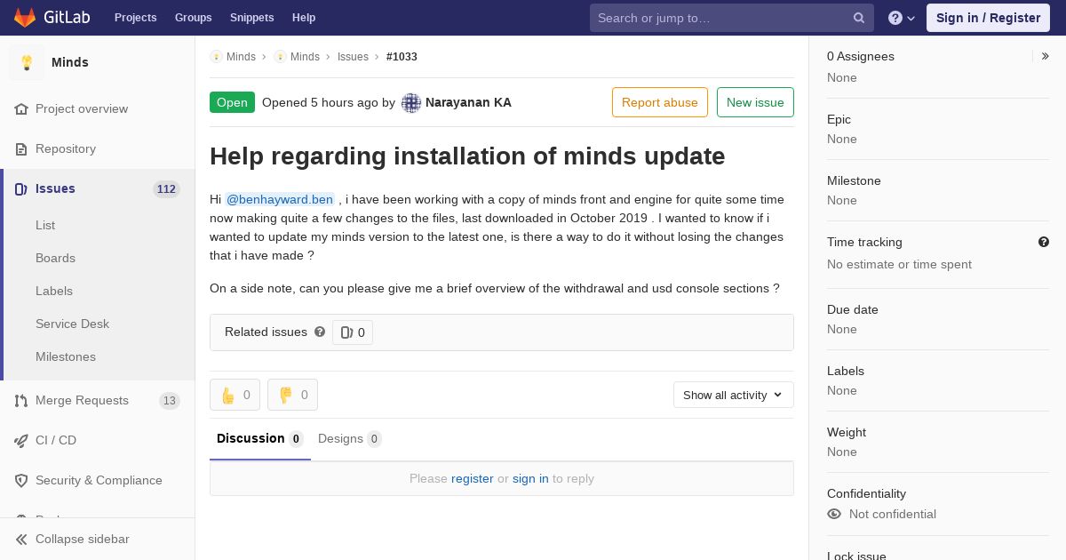Open the Minds project title in sidebar

tap(70, 62)
